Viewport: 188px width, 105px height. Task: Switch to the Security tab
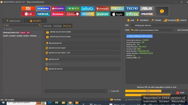coord(36,21)
